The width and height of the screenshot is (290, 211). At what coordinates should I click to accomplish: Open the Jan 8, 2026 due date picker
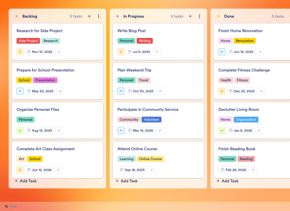(x=240, y=131)
